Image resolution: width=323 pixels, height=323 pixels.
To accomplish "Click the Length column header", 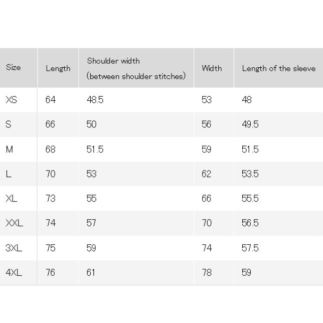I will [58, 68].
